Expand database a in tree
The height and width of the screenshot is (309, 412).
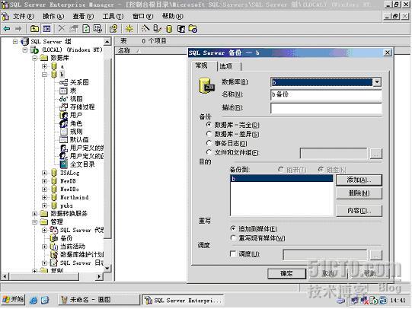pyautogui.click(x=44, y=66)
